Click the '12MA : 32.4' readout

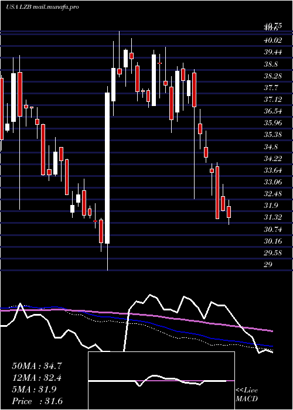tap(37, 378)
